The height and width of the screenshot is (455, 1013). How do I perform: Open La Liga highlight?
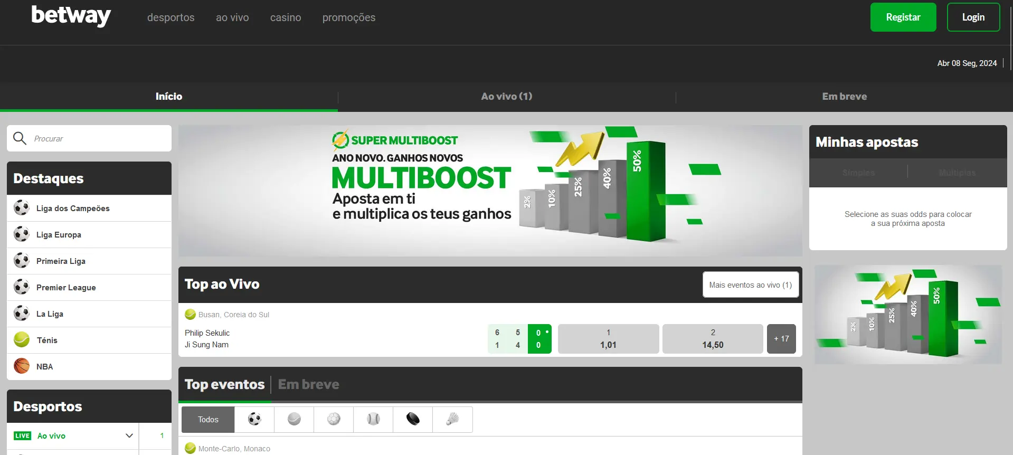pyautogui.click(x=89, y=314)
